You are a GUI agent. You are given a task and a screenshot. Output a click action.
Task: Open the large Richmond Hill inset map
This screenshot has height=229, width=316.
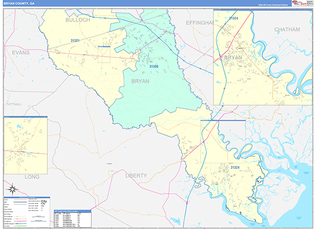click(x=263, y=57)
